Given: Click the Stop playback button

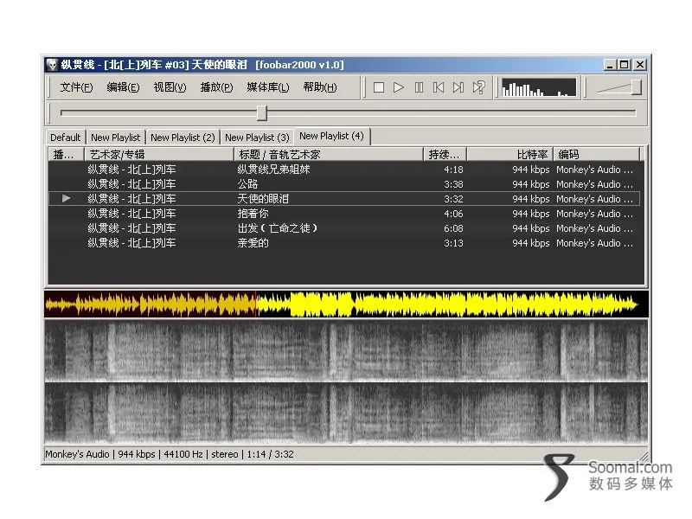Looking at the screenshot, I should (x=379, y=87).
